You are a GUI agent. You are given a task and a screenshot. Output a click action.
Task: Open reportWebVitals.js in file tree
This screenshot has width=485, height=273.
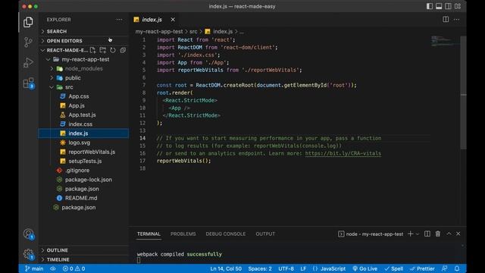(x=83, y=152)
